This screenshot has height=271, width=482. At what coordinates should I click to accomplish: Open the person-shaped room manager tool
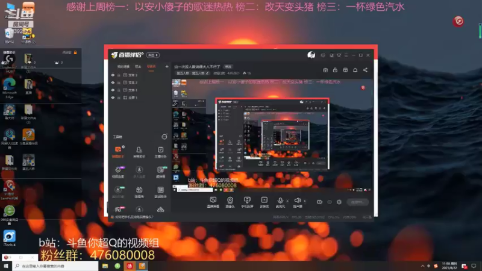point(139,152)
